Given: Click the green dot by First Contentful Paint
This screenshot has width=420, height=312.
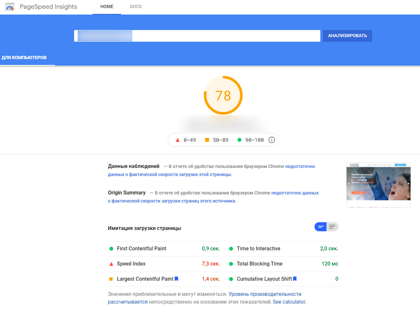Looking at the screenshot, I should click(111, 249).
